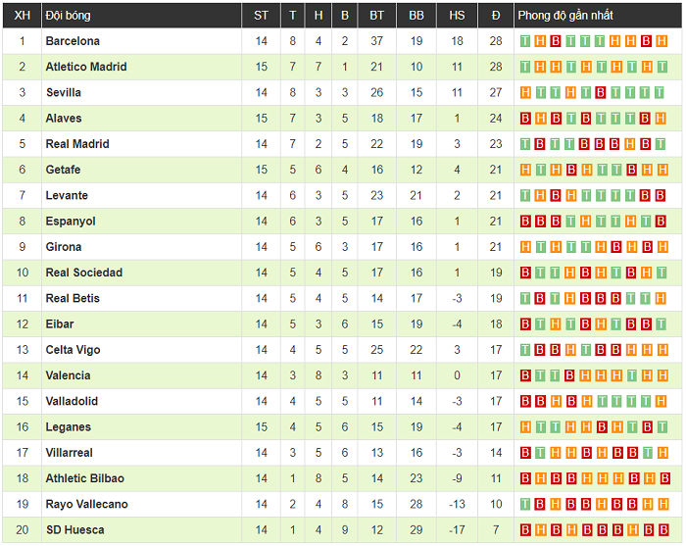
Task: Click the last form badge in Atletico Madrid's row
Action: (x=661, y=68)
